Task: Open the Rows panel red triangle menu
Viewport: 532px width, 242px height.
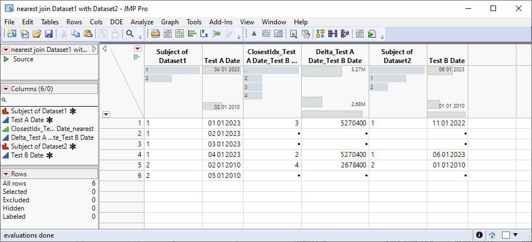Action: tap(6, 174)
